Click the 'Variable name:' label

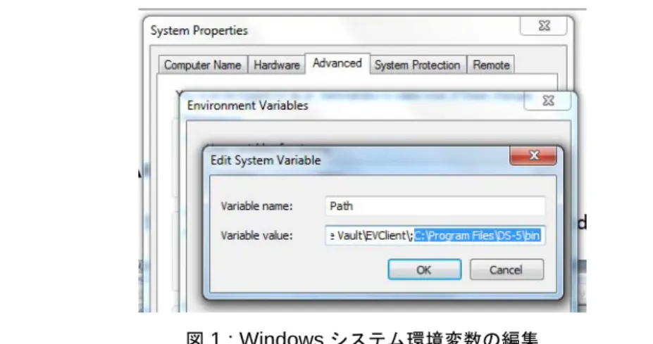257,206
